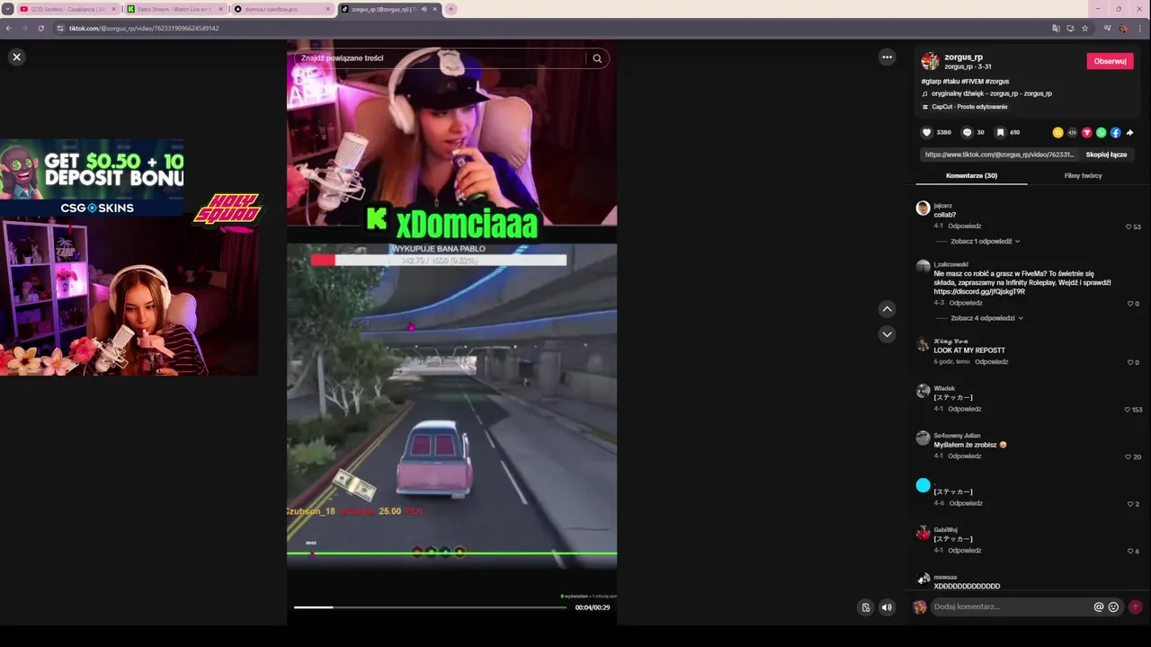Translate this page icon in address bar
The height and width of the screenshot is (647, 1151).
click(x=1056, y=28)
